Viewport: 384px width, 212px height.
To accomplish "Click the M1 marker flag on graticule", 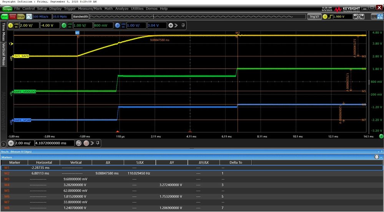I will pos(77,33).
